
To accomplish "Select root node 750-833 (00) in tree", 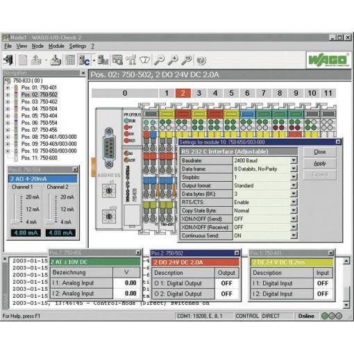I will tap(28, 81).
